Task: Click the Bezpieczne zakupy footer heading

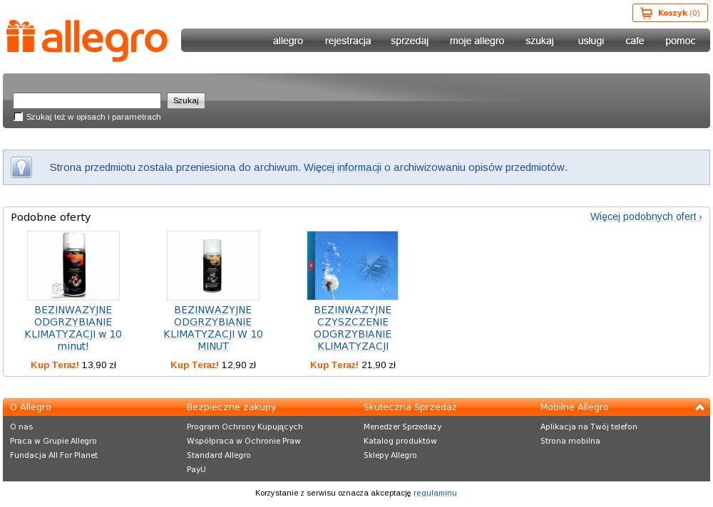Action: click(x=232, y=407)
